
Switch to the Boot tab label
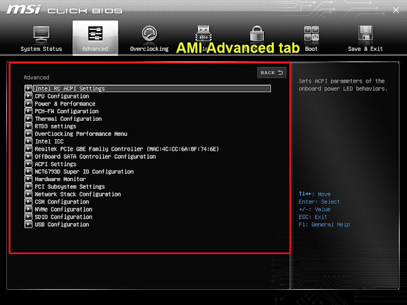(311, 49)
